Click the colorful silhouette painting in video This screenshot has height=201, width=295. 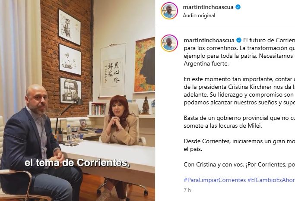pyautogui.click(x=145, y=65)
